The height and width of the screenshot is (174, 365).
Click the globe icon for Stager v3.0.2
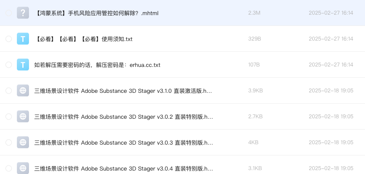(23, 117)
